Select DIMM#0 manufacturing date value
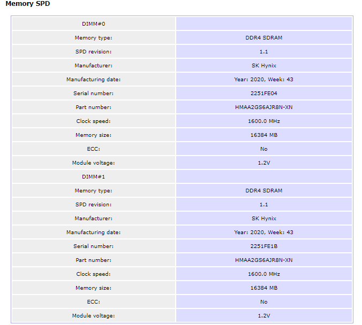 coord(264,80)
